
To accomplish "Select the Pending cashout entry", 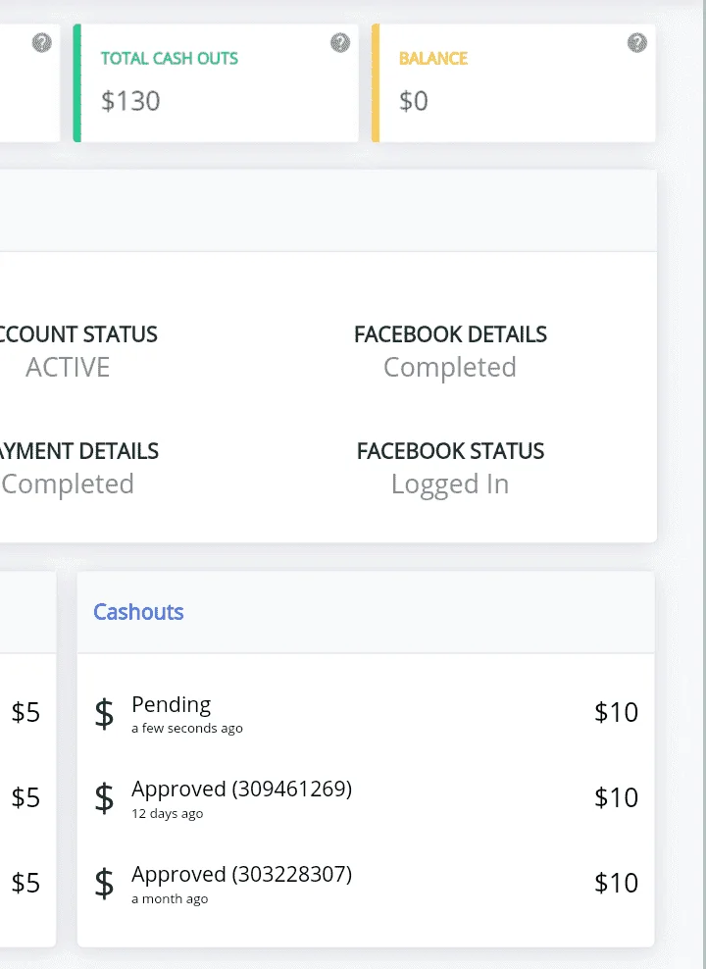I will 366,714.
